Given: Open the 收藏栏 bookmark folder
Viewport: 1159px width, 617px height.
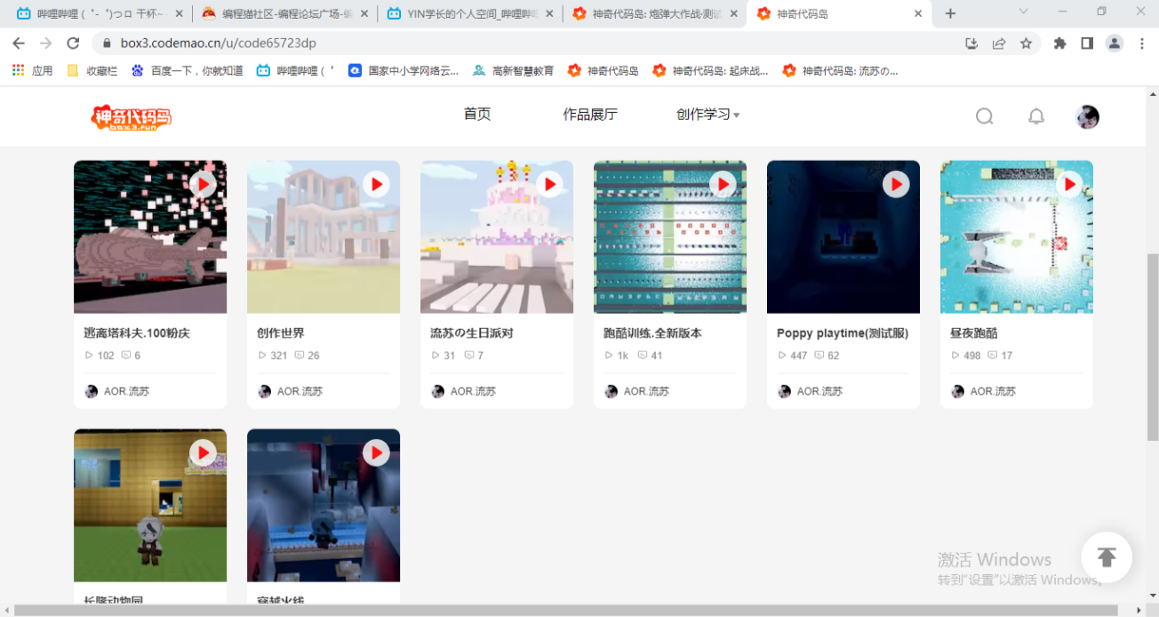Looking at the screenshot, I should point(92,70).
